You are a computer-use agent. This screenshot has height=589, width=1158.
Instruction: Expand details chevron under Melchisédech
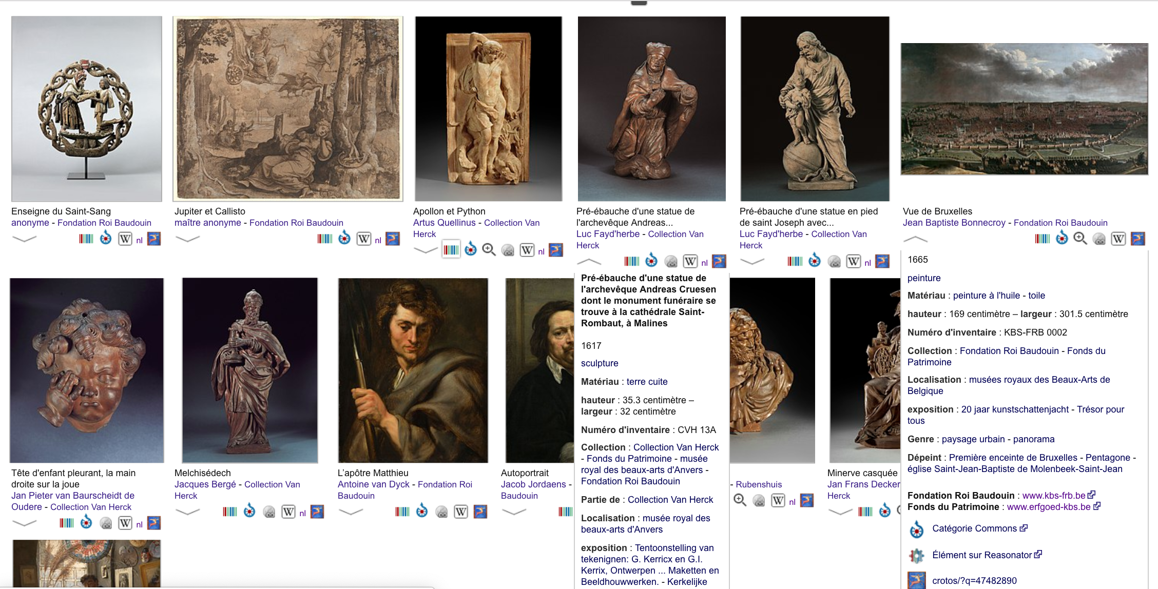point(187,512)
